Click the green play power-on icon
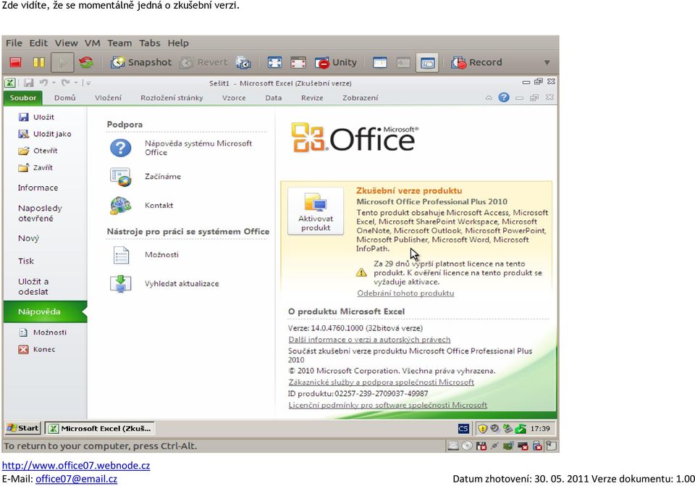This screenshot has height=486, width=695. [62, 62]
